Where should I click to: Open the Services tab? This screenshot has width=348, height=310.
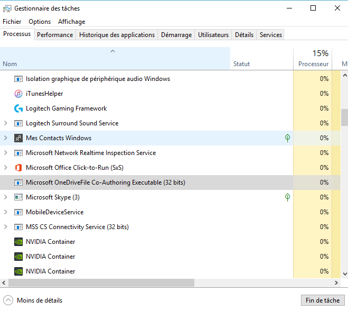[270, 35]
